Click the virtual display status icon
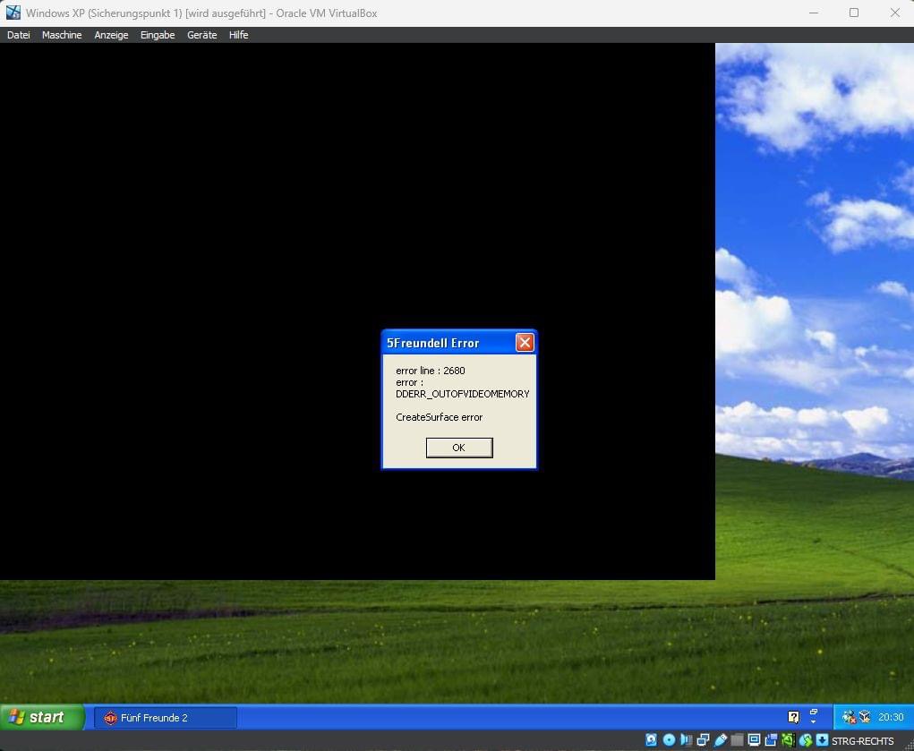This screenshot has width=914, height=751. point(755,740)
